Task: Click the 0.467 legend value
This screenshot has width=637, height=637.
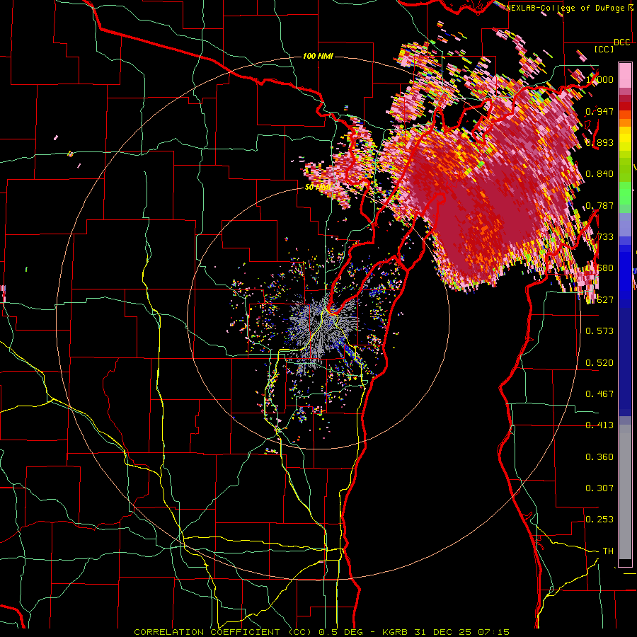Action: (599, 394)
